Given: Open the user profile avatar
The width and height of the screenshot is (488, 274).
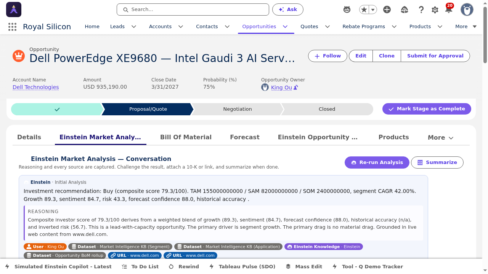Looking at the screenshot, I should coord(467,10).
